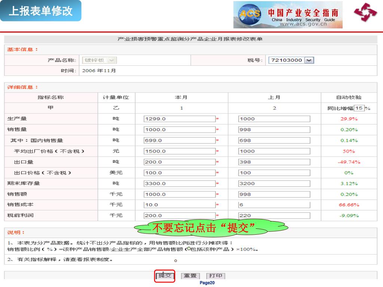The image size is (383, 287).
Task: Click 生产量 current month input field
Action: [x=180, y=119]
